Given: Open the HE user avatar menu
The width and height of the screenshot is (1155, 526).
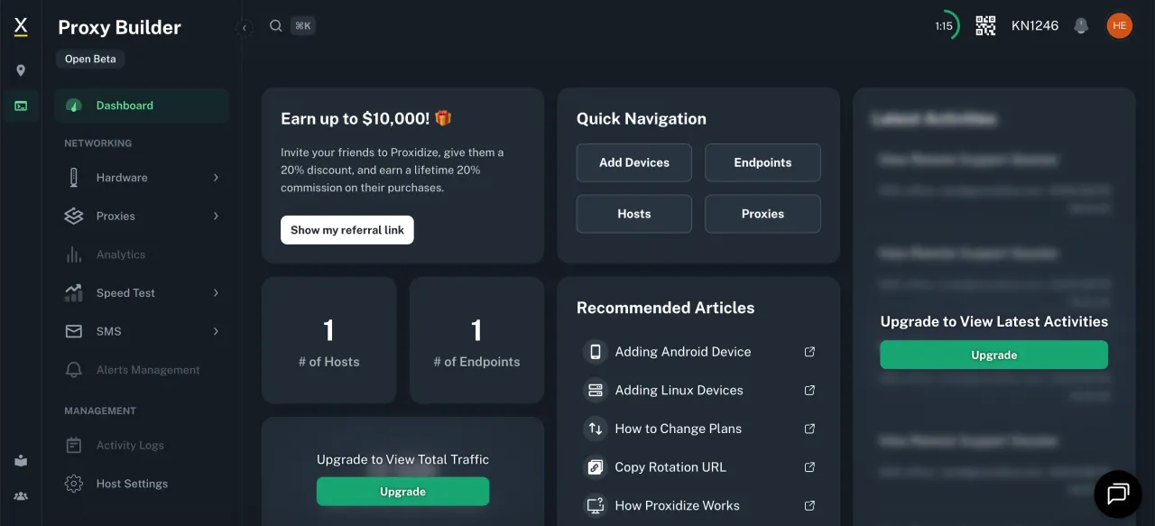Looking at the screenshot, I should click(1119, 26).
